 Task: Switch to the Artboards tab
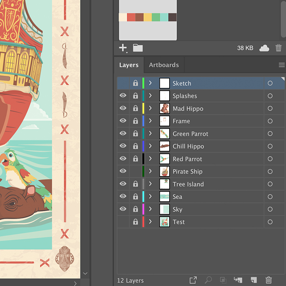pyautogui.click(x=164, y=65)
